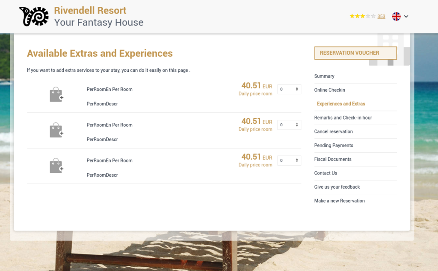Click the first 'PerRoomEn Per Room' title
The width and height of the screenshot is (438, 271).
[x=109, y=90]
